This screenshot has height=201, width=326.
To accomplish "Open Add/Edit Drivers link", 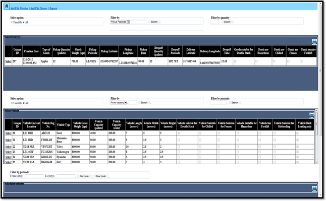I will [x=39, y=9].
